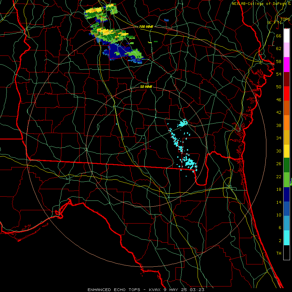This screenshot has height=292, width=292.
Task: Click the navy blue legend swatch
Action: [x=286, y=194]
